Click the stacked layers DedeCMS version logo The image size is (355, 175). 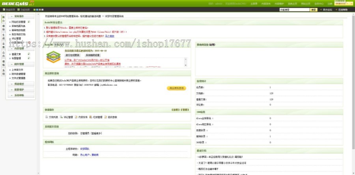[53, 57]
